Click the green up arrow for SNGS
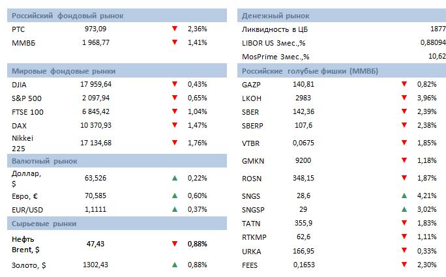 (404, 194)
